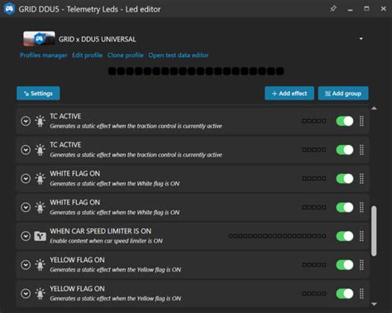Click the scroll-up arrow of effects list
This screenshot has width=392, height=313.
click(x=374, y=108)
